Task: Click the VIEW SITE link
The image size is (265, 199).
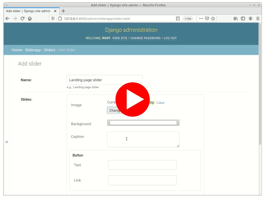Action: [120, 38]
